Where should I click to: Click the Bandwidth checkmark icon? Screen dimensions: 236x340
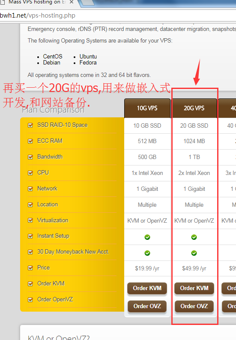click(x=30, y=157)
